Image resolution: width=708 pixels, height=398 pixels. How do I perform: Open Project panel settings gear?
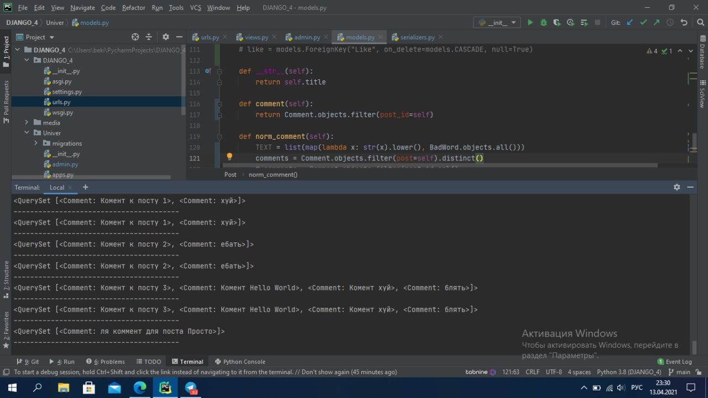[x=165, y=37]
